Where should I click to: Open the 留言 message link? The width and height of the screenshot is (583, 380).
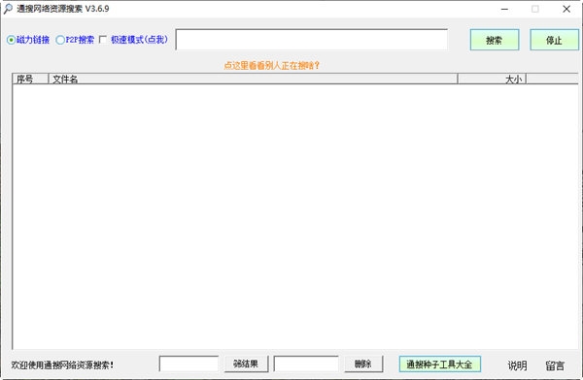pos(555,365)
